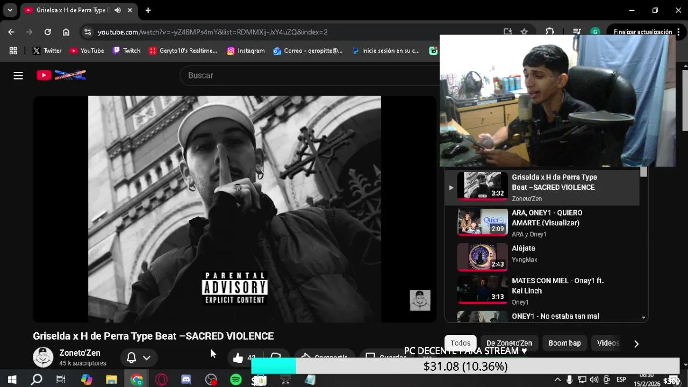This screenshot has height=387, width=688.
Task: Open Discord from the taskbar
Action: pos(186,380)
